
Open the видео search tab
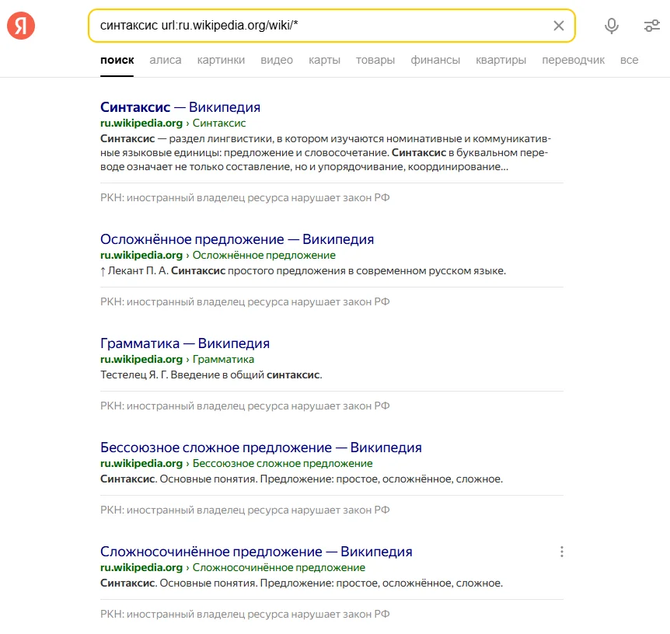point(277,60)
